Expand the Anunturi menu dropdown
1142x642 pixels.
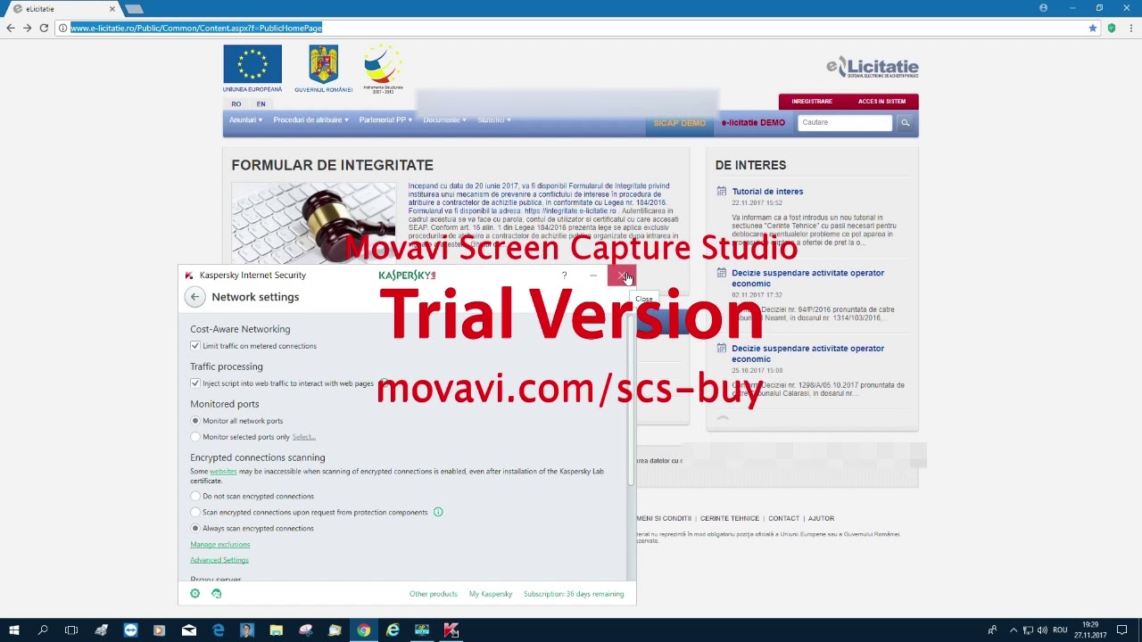tap(245, 120)
